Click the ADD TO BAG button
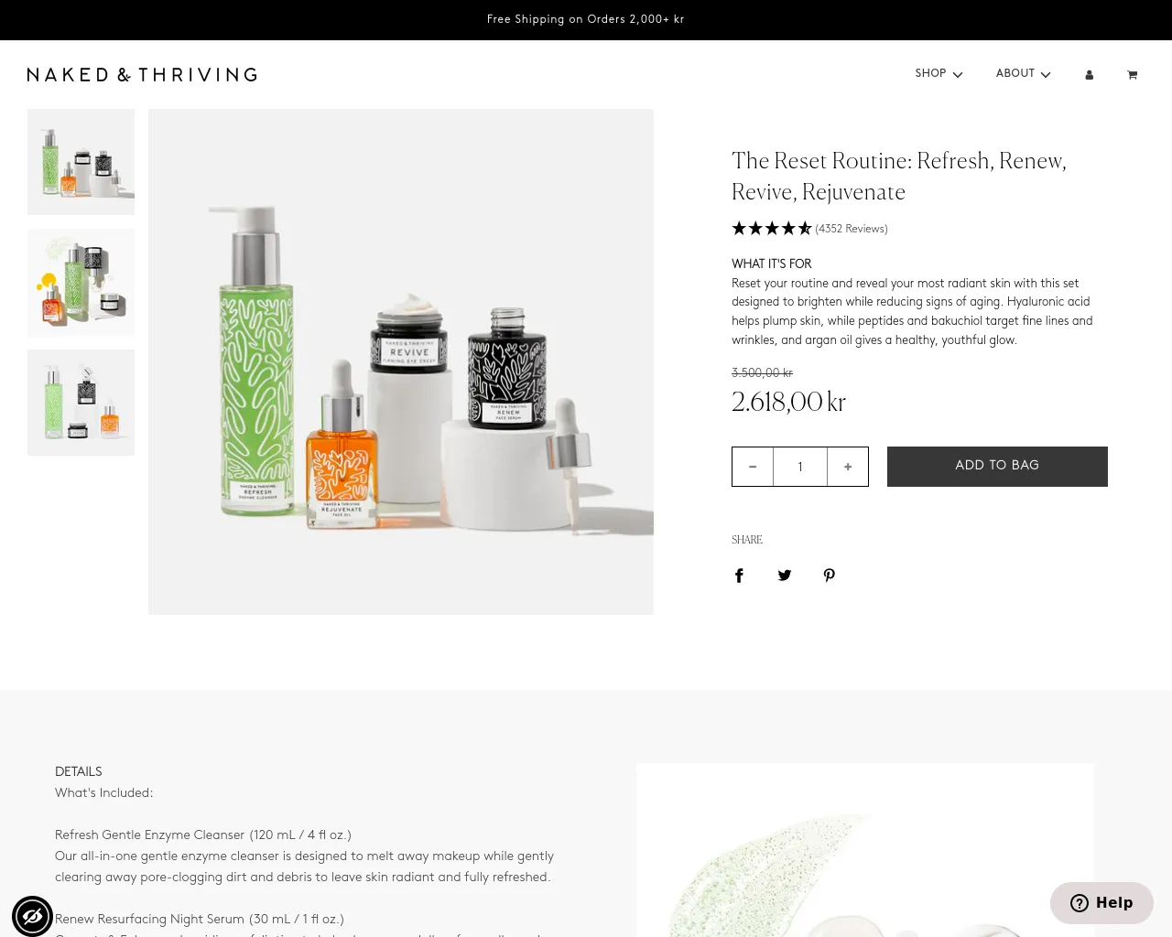The width and height of the screenshot is (1172, 937). [x=997, y=467]
